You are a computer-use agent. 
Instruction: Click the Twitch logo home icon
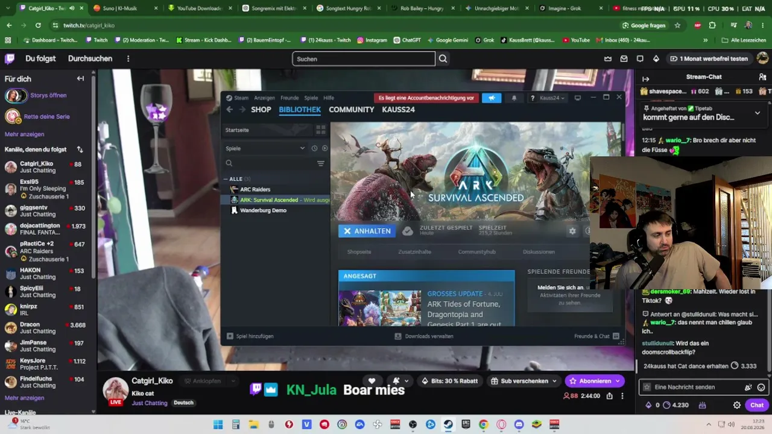[10, 58]
